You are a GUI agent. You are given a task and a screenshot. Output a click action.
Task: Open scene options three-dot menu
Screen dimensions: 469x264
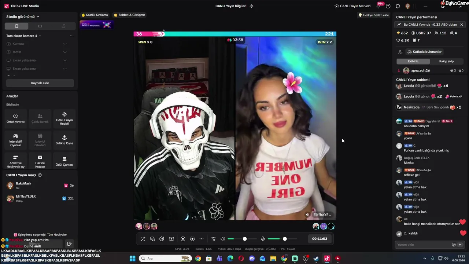72,36
